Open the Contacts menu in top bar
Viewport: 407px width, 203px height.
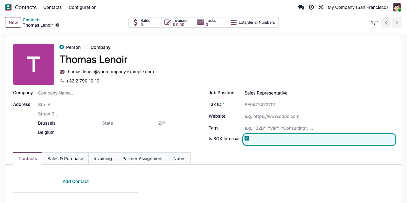52,7
